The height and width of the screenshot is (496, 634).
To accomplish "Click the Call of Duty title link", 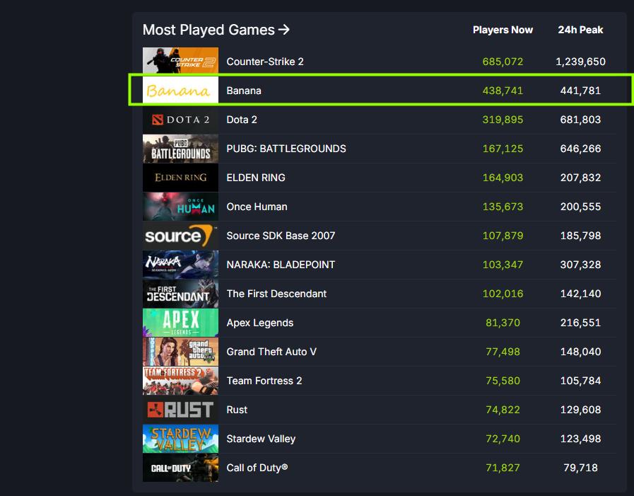I will 257,468.
